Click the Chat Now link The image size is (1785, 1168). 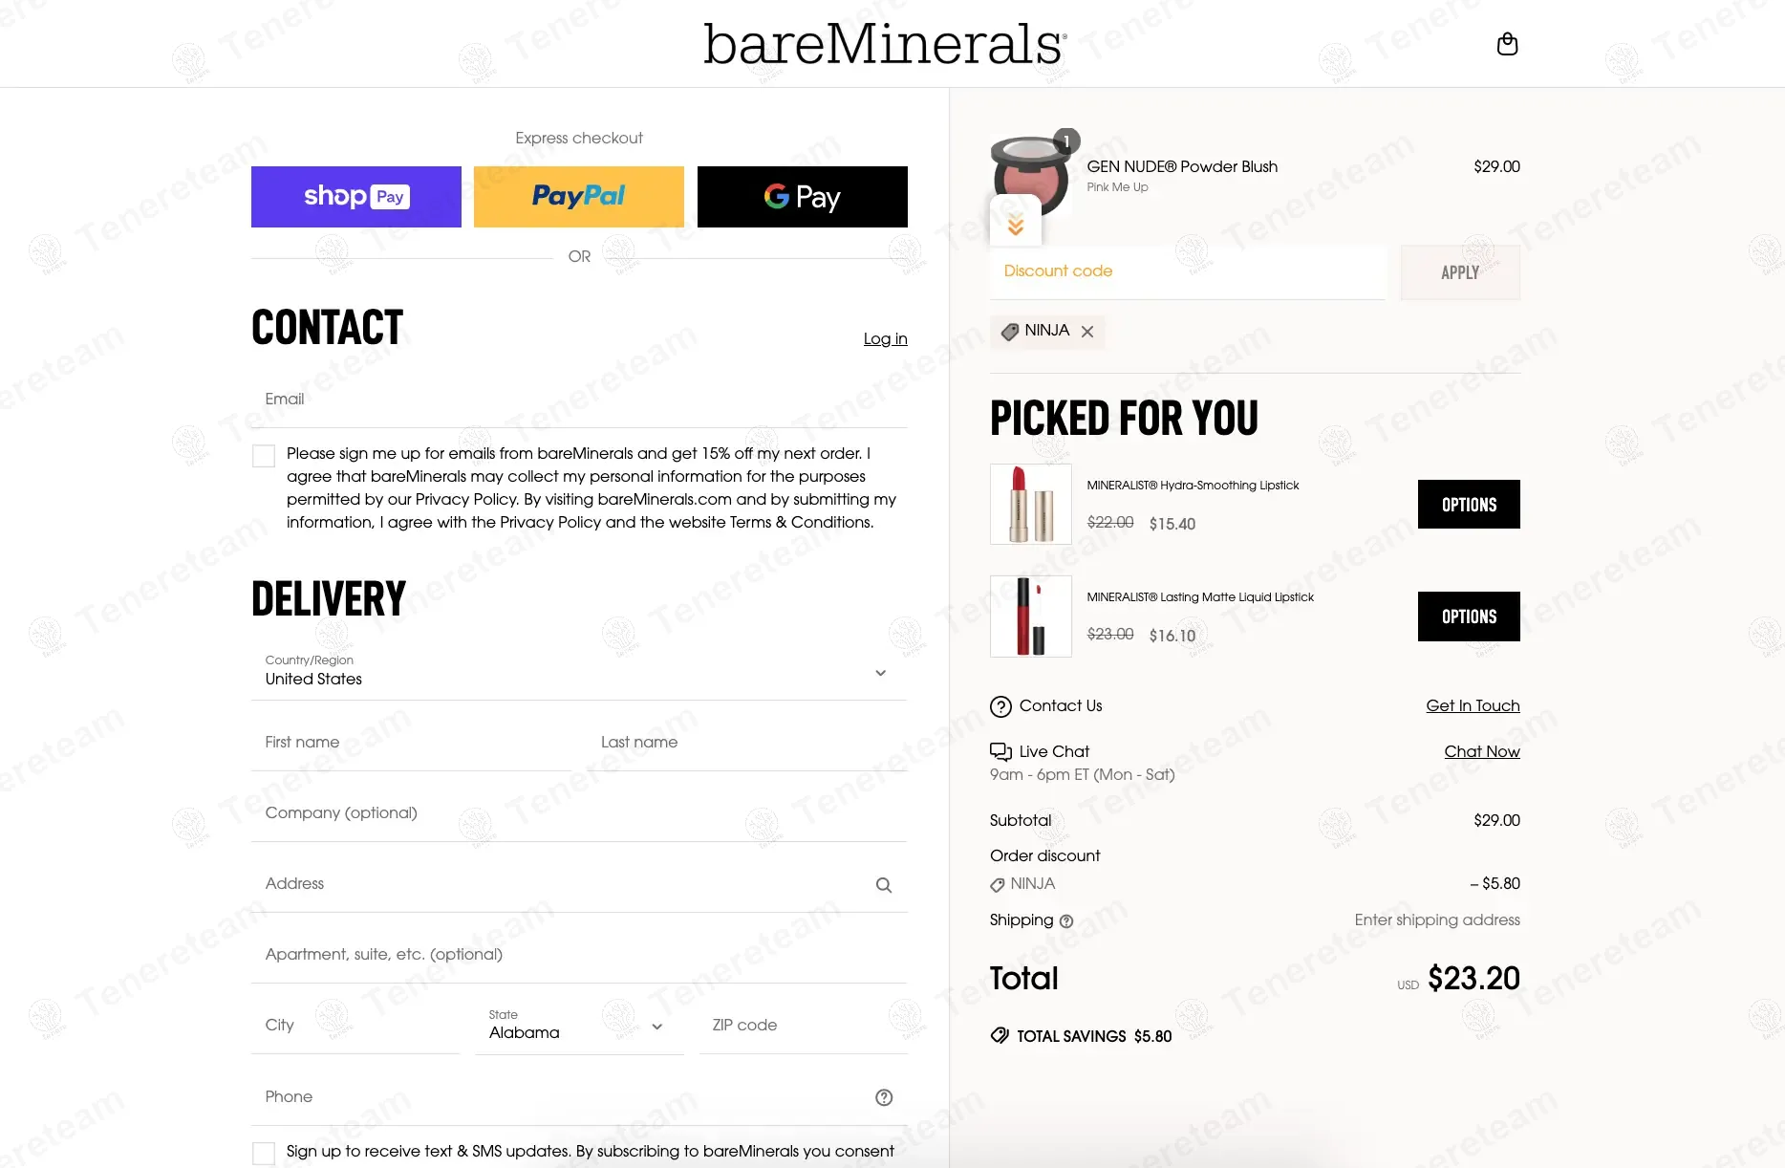click(x=1481, y=752)
